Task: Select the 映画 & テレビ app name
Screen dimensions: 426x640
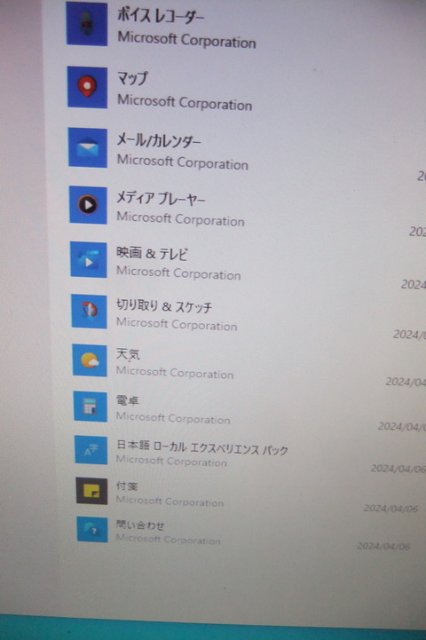Action: [152, 254]
